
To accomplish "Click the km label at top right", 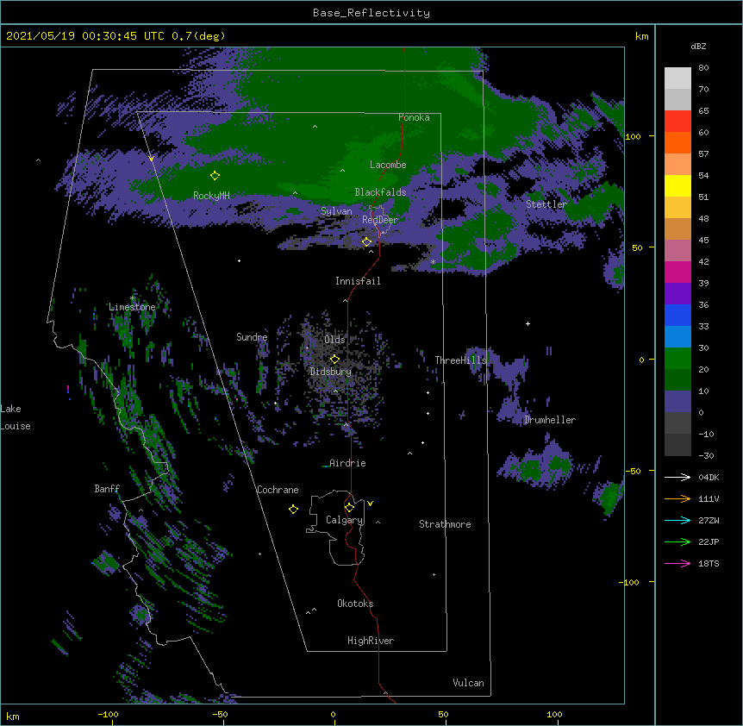I will (641, 36).
